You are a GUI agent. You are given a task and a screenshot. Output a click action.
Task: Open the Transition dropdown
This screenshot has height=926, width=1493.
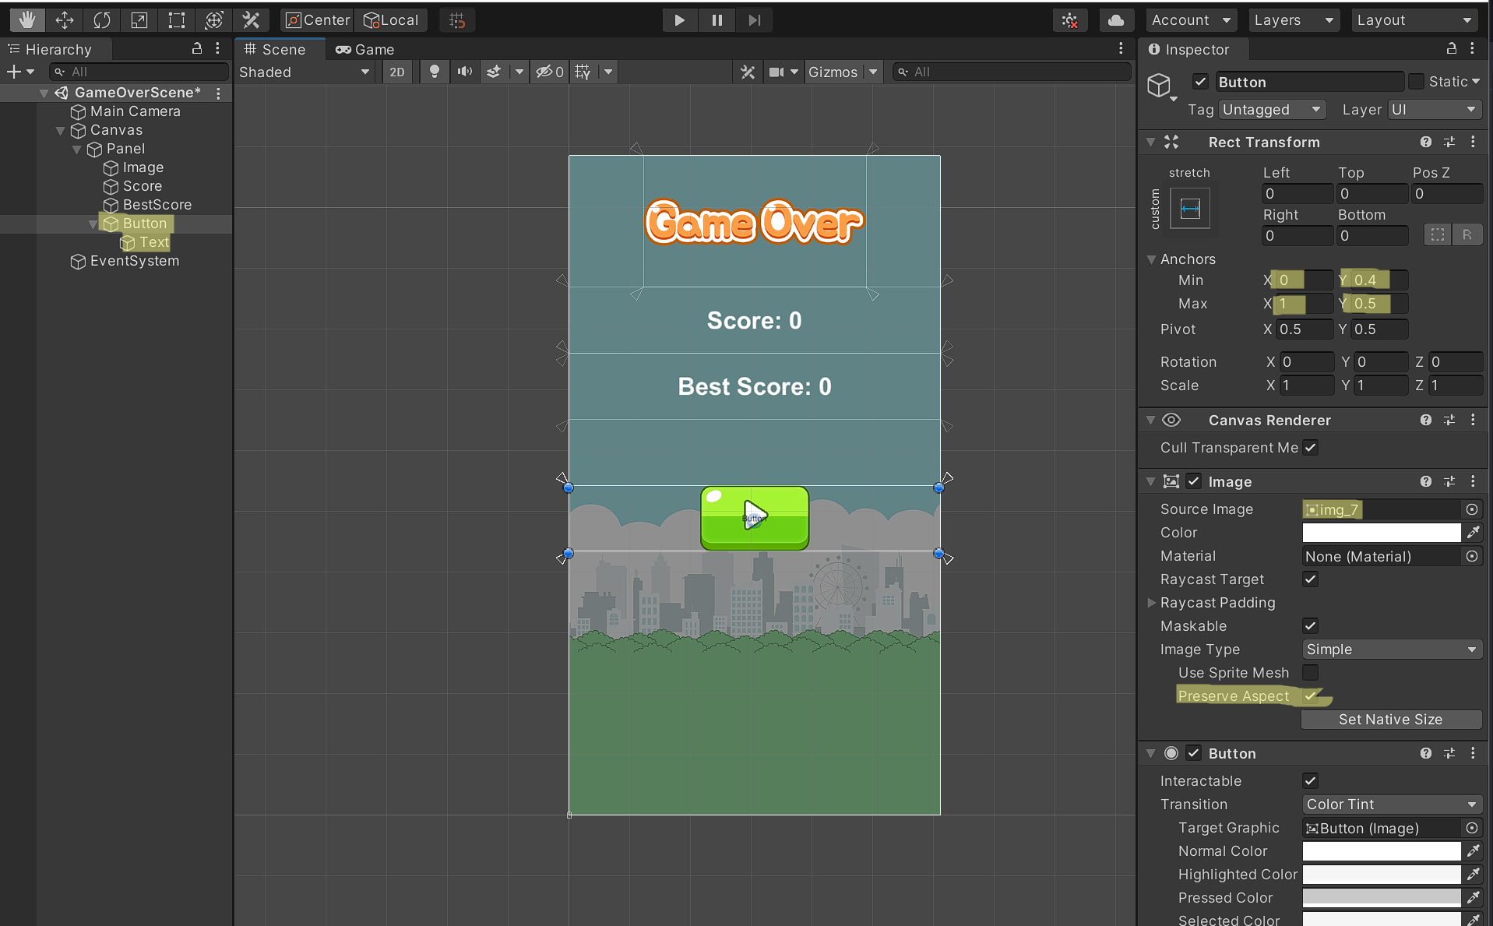coord(1391,804)
